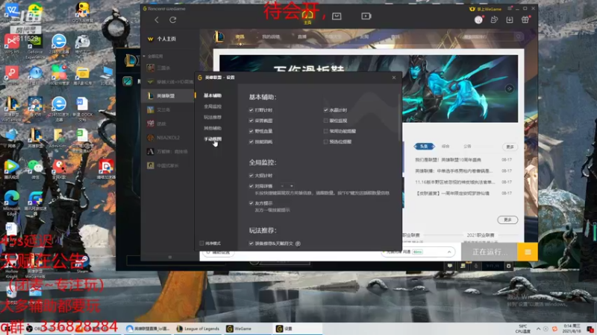
Task: Click the search field in League page
Action: tap(491, 36)
